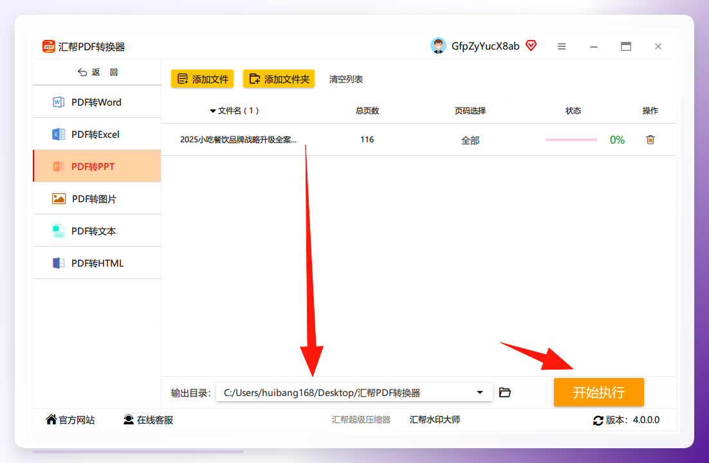Viewport: 709px width, 463px height.
Task: Switch to PDF转HTML mode
Action: click(97, 263)
